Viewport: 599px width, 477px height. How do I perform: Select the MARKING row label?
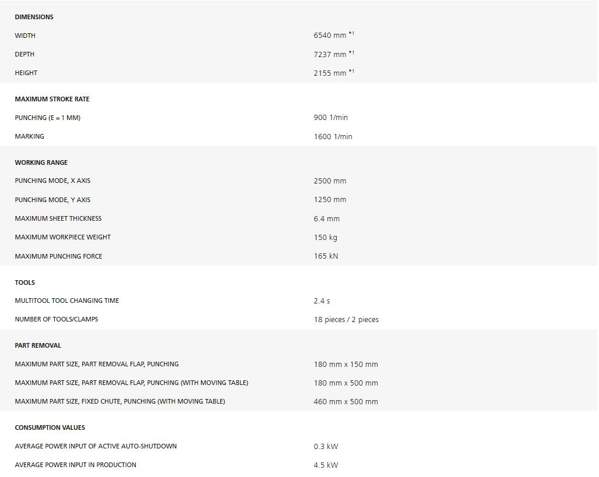[x=29, y=136]
